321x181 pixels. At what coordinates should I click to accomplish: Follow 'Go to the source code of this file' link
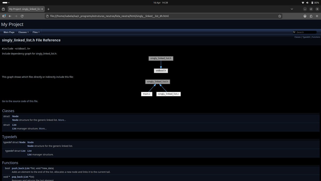coord(20,101)
